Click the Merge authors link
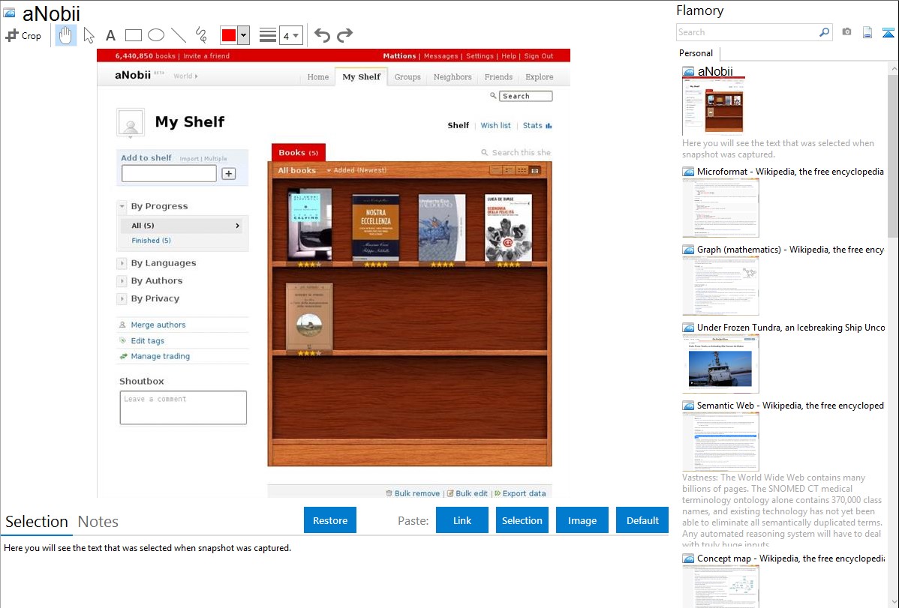This screenshot has width=899, height=608. pos(158,325)
